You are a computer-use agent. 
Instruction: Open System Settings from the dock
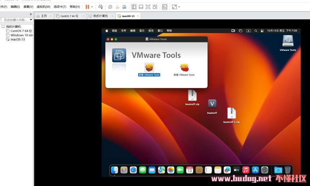pyautogui.click(x=265, y=170)
